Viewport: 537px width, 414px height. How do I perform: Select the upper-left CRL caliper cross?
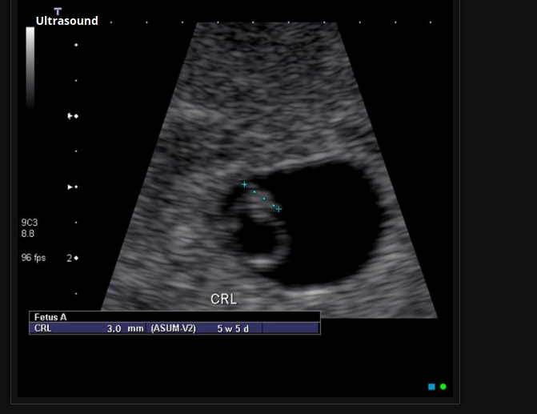click(x=245, y=184)
